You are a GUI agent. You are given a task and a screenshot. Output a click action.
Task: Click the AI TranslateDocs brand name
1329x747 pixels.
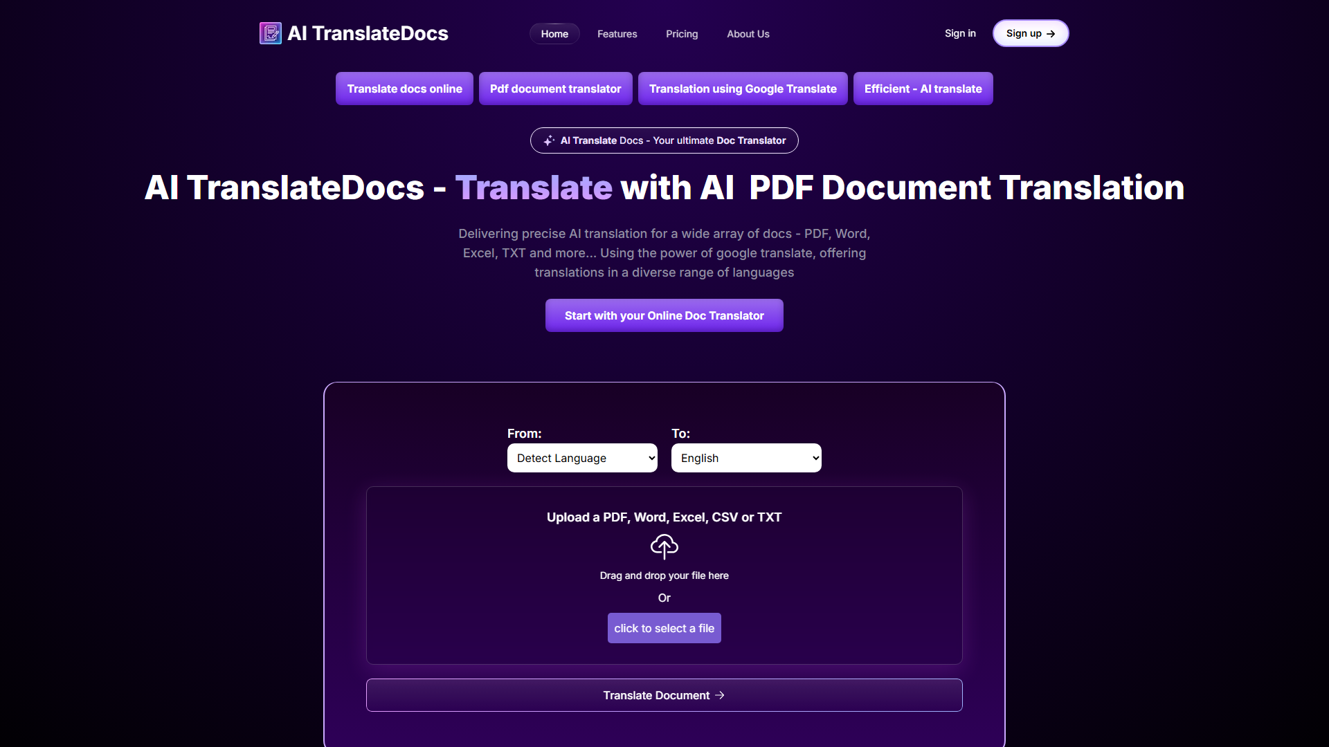(x=368, y=33)
